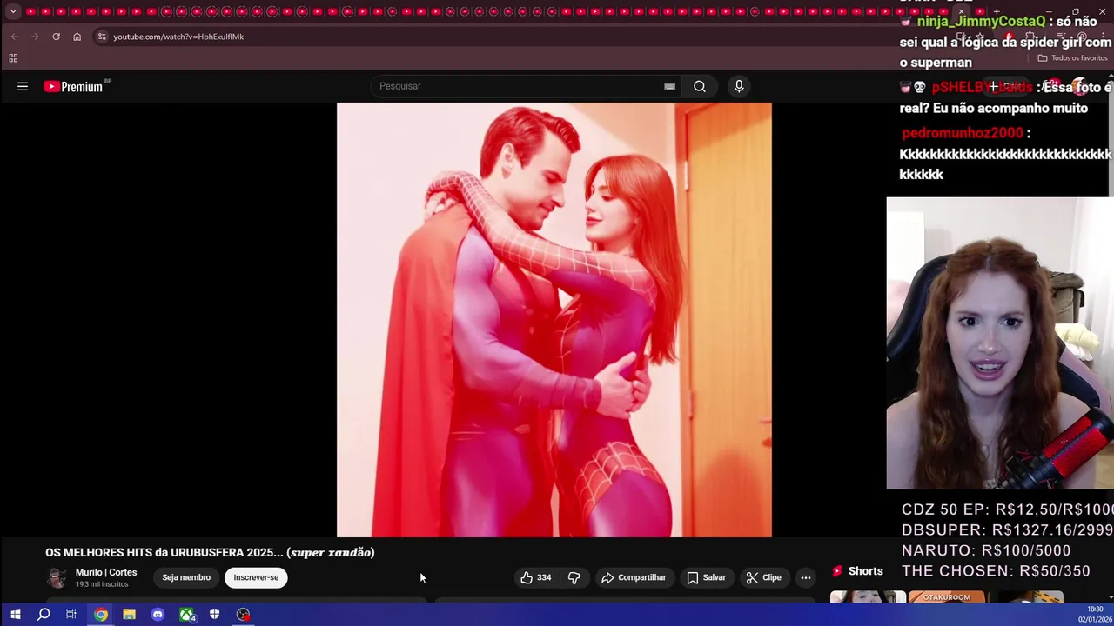Open Todos os favoritos bookmarks folder
This screenshot has width=1114, height=626.
[1072, 58]
